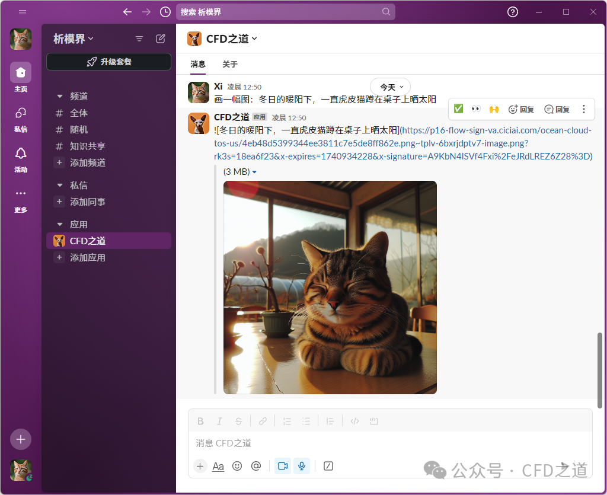Record a video clip with camera icon

click(x=283, y=466)
